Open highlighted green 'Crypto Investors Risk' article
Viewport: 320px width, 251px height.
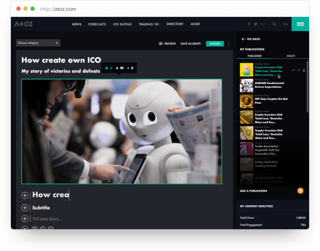click(269, 71)
